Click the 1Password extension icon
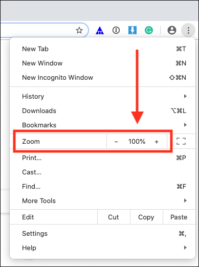The width and height of the screenshot is (199, 267). coord(116,30)
